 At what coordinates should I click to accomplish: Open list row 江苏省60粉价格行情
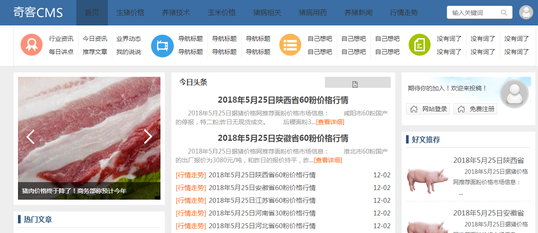coord(262,201)
